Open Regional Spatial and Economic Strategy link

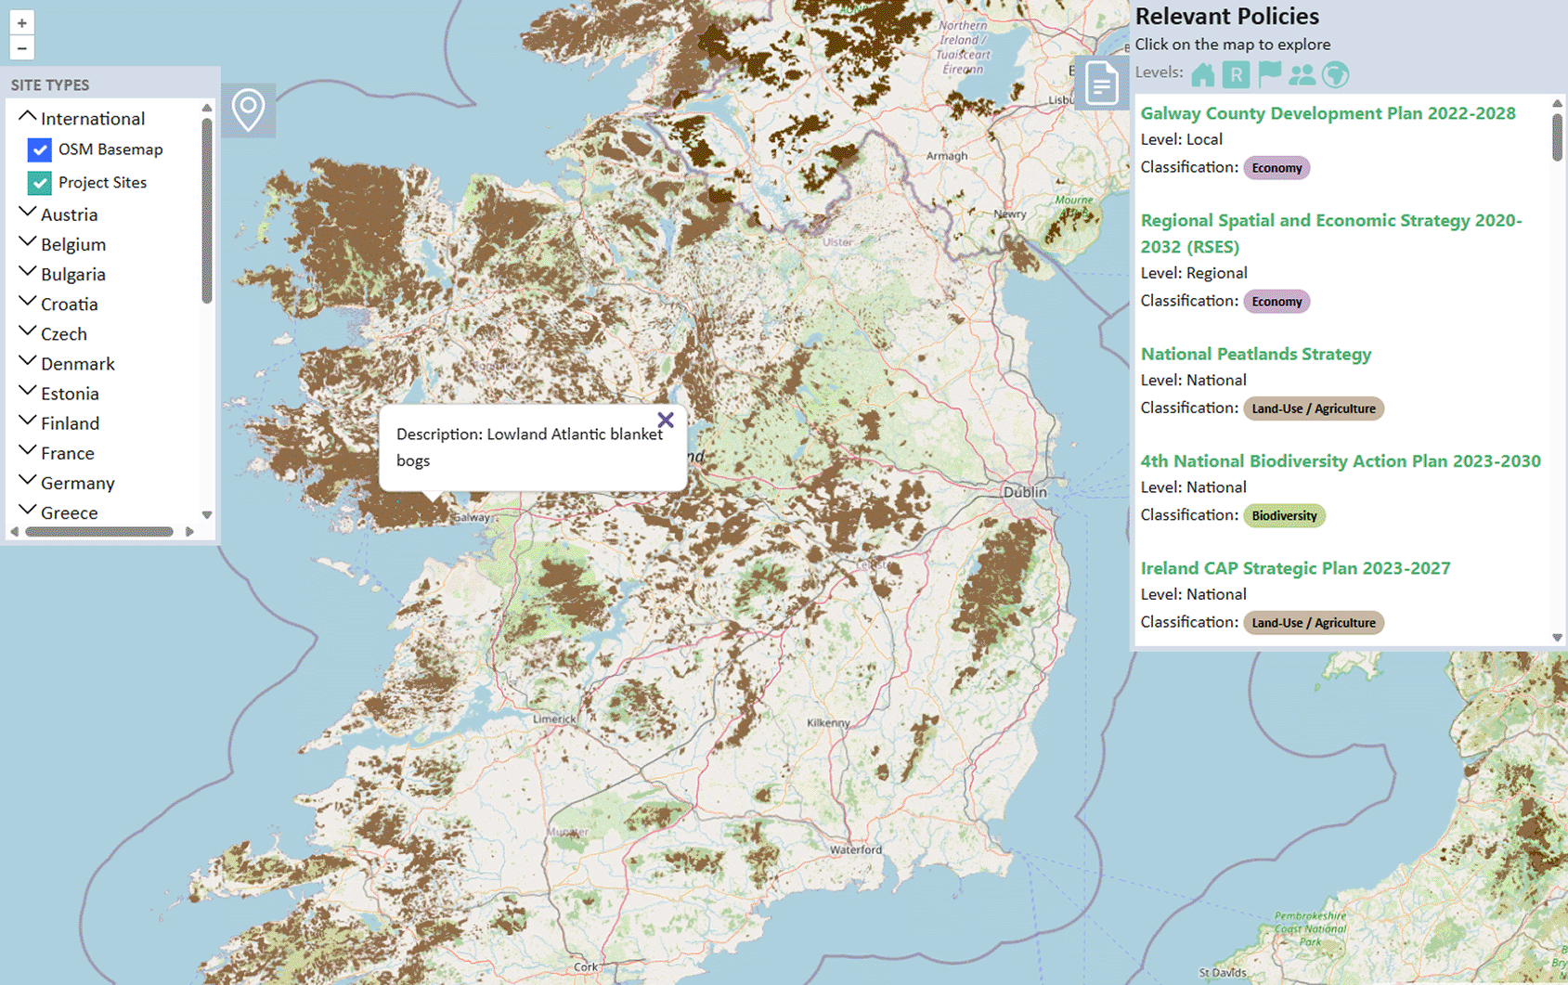[x=1331, y=233]
